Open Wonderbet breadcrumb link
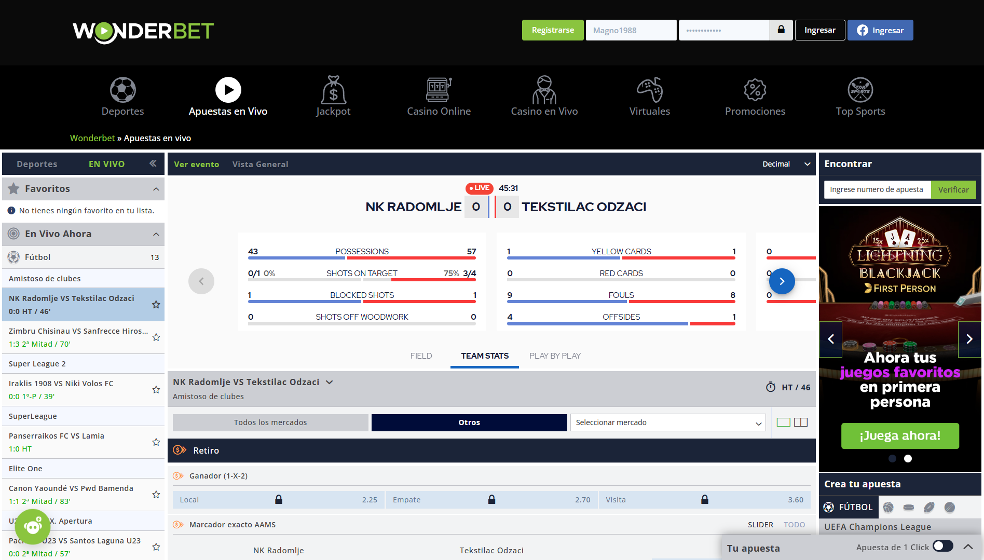 pos(92,138)
